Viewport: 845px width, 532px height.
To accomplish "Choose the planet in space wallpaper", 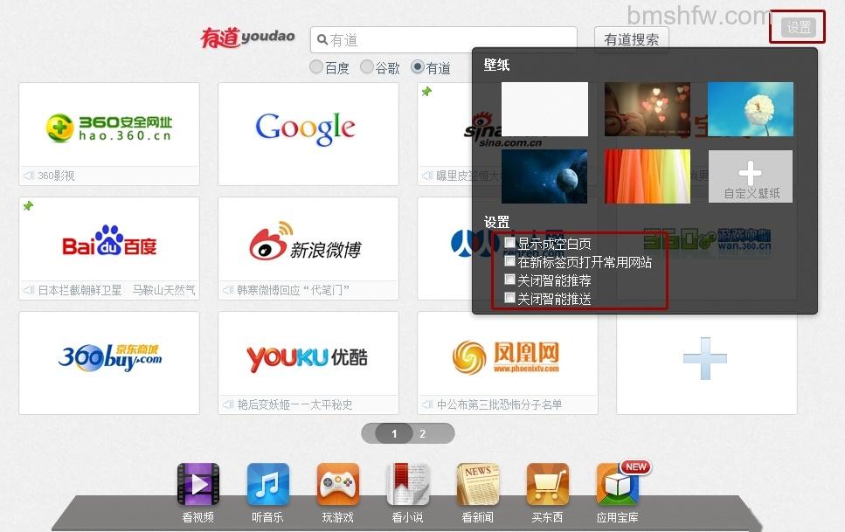I will (x=544, y=176).
